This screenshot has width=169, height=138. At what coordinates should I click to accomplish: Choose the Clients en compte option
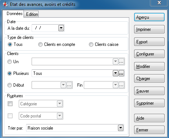click(x=40, y=44)
